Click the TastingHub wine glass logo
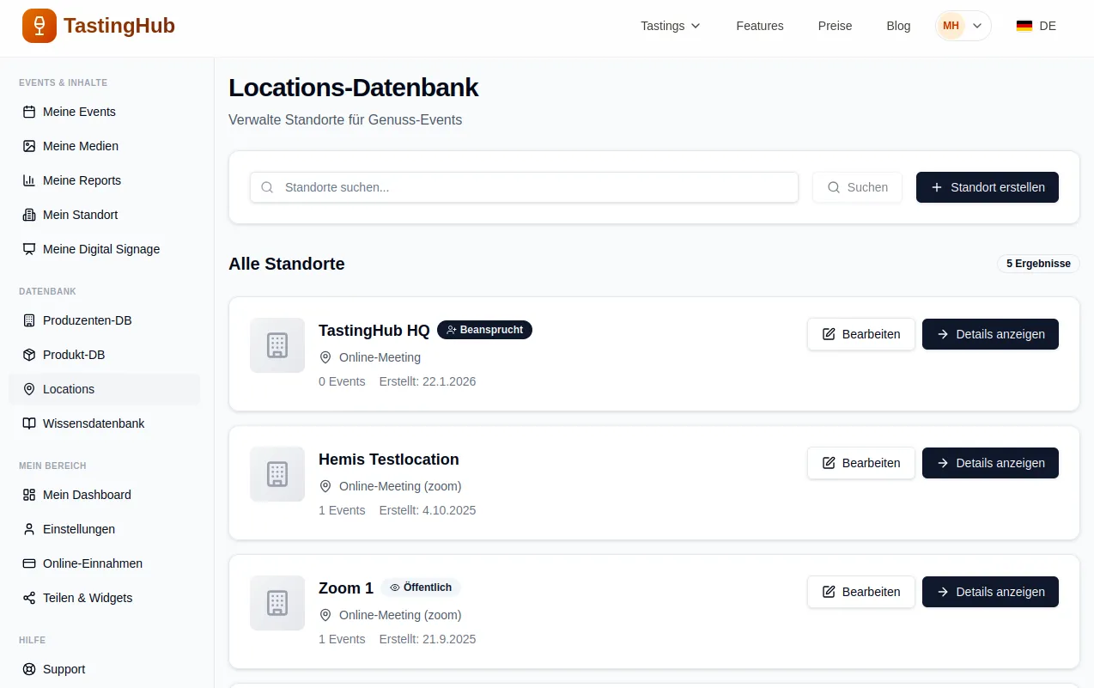This screenshot has width=1094, height=688. tap(40, 26)
